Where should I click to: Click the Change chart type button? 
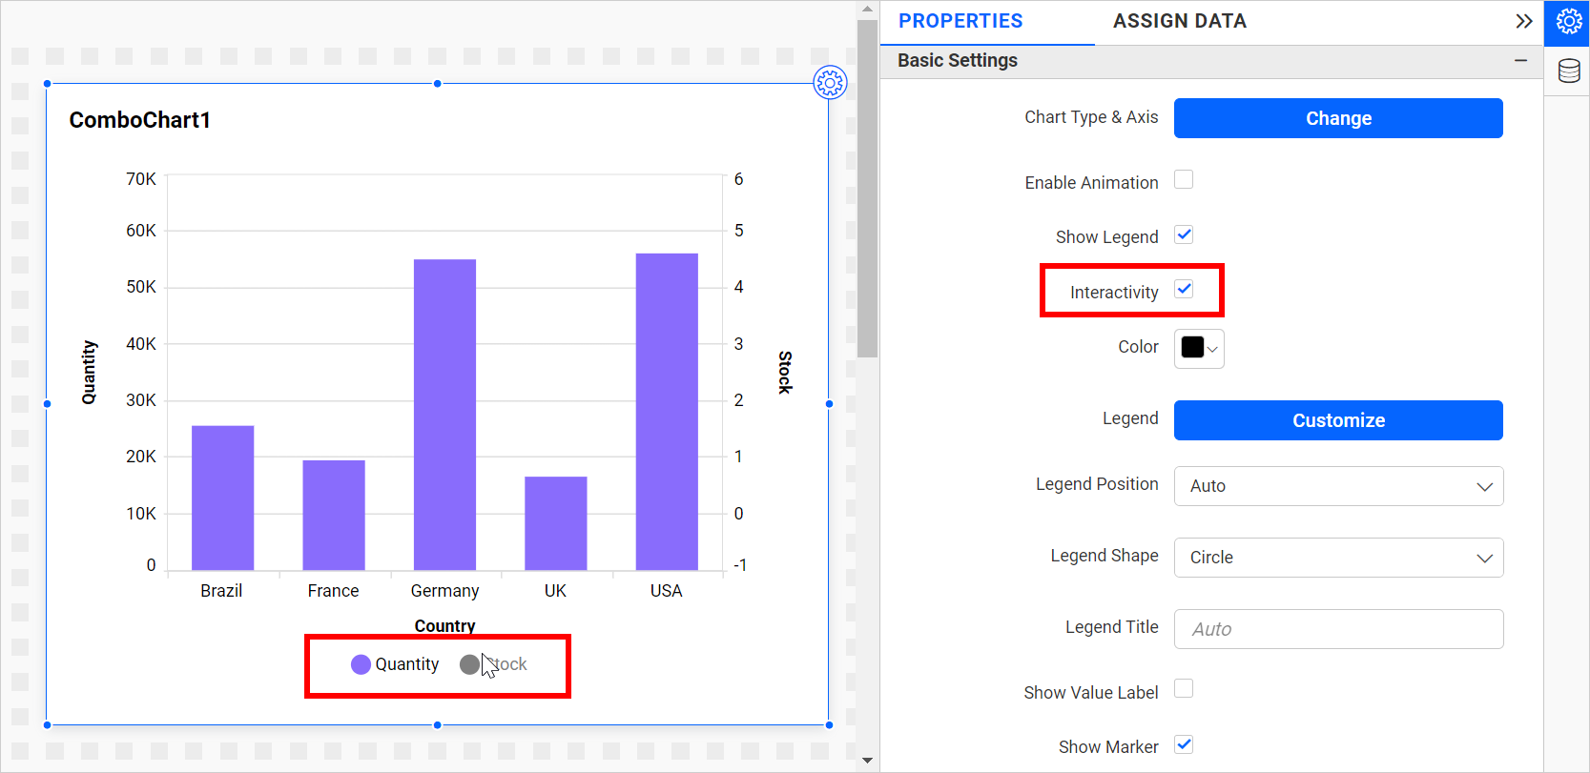pyautogui.click(x=1338, y=118)
